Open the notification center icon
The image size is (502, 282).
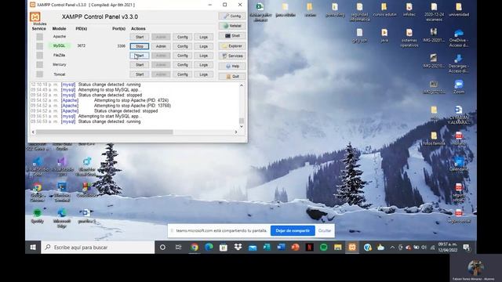[x=467, y=248]
